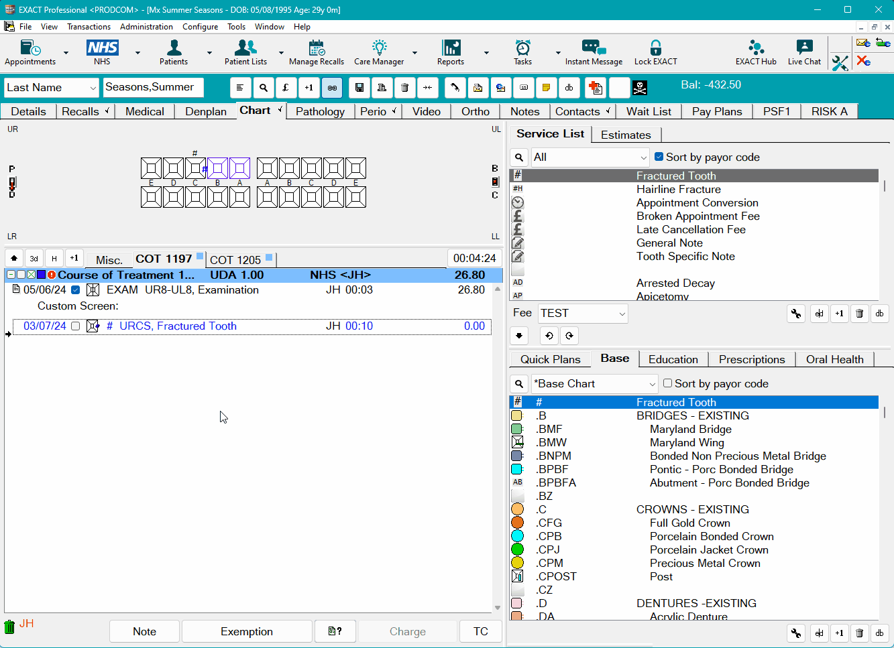Open the Last Name search field dropdown
Image resolution: width=894 pixels, height=648 pixels.
(93, 88)
